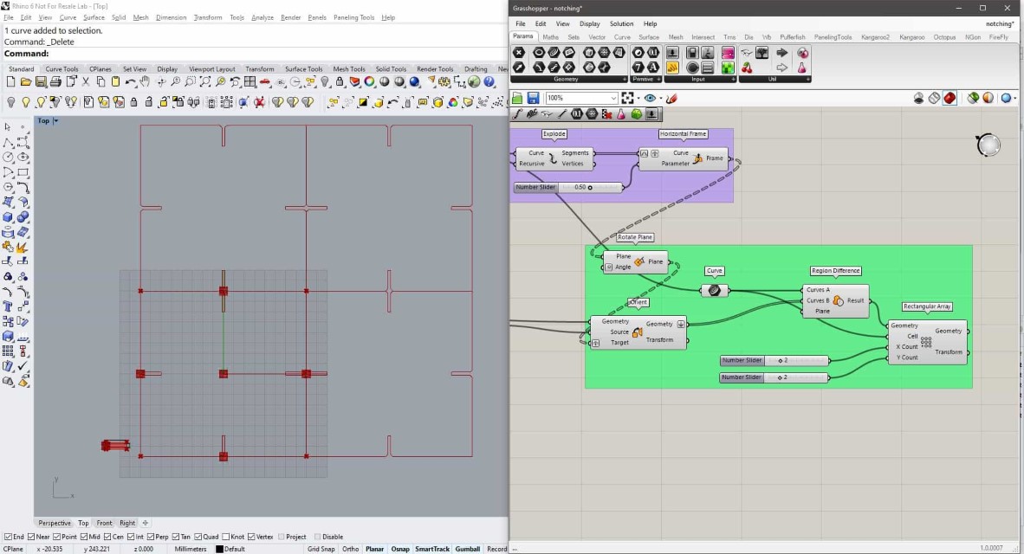Click the Gradient component icon in Input panel
The width and height of the screenshot is (1024, 554).
(728, 53)
